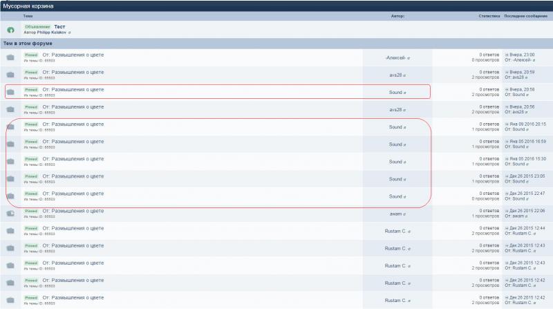Click the Тема column header
Viewport: 553px width, 309px height.
(x=28, y=16)
